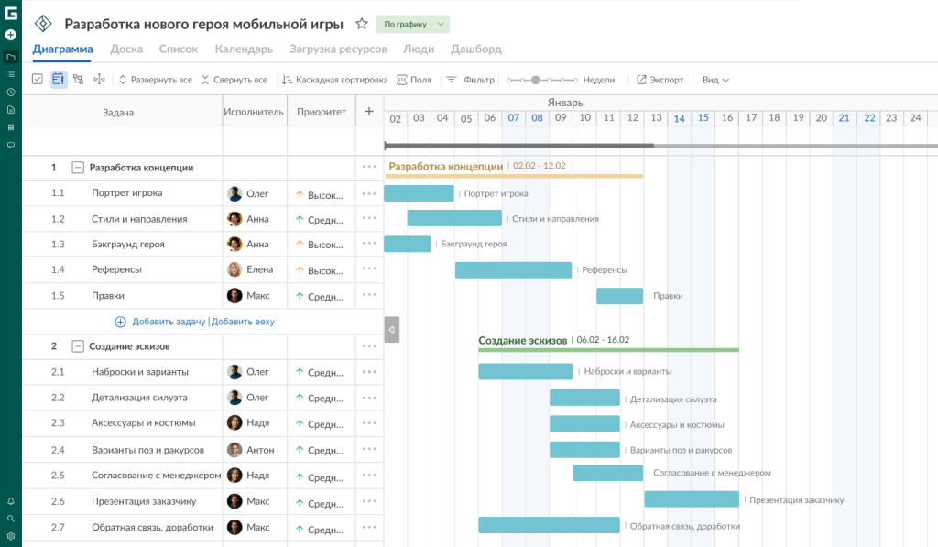Toggle the checkbox icon in toolbar

click(38, 80)
